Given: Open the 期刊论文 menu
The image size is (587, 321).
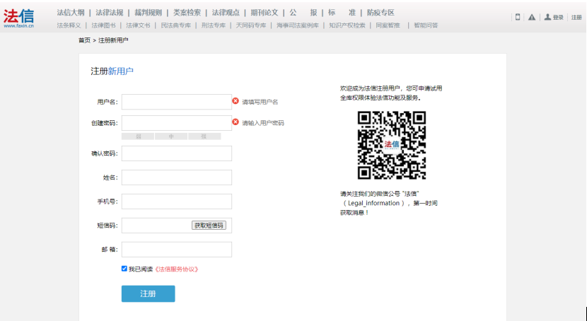Looking at the screenshot, I should (x=265, y=13).
